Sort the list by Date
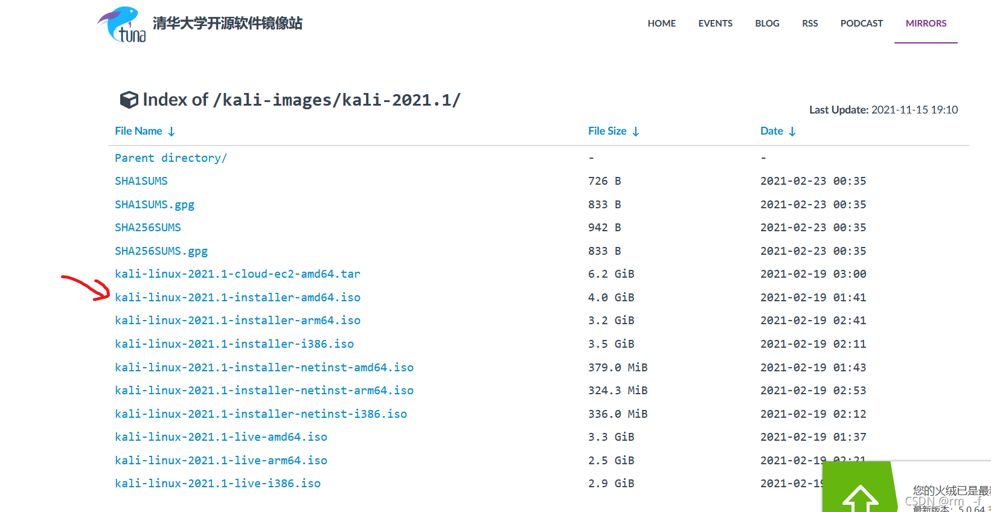 772,131
